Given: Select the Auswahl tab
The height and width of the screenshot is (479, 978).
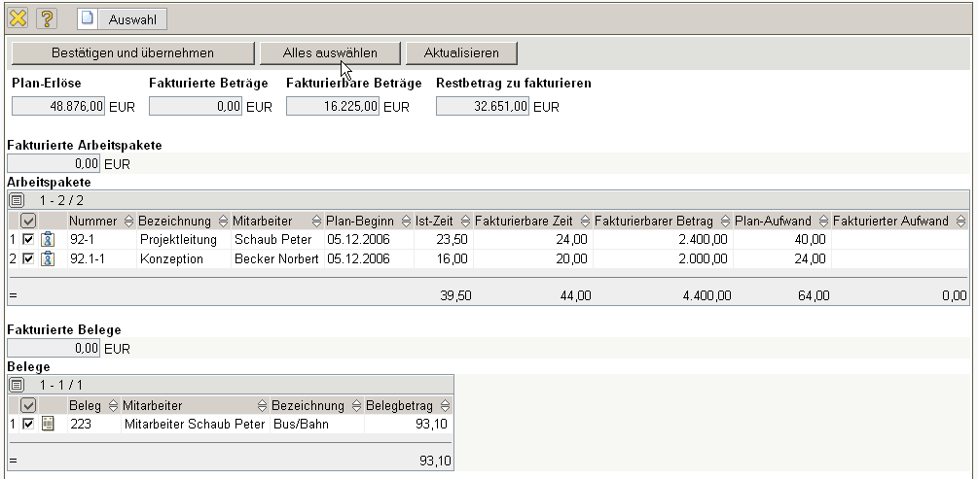Looking at the screenshot, I should coord(133,18).
